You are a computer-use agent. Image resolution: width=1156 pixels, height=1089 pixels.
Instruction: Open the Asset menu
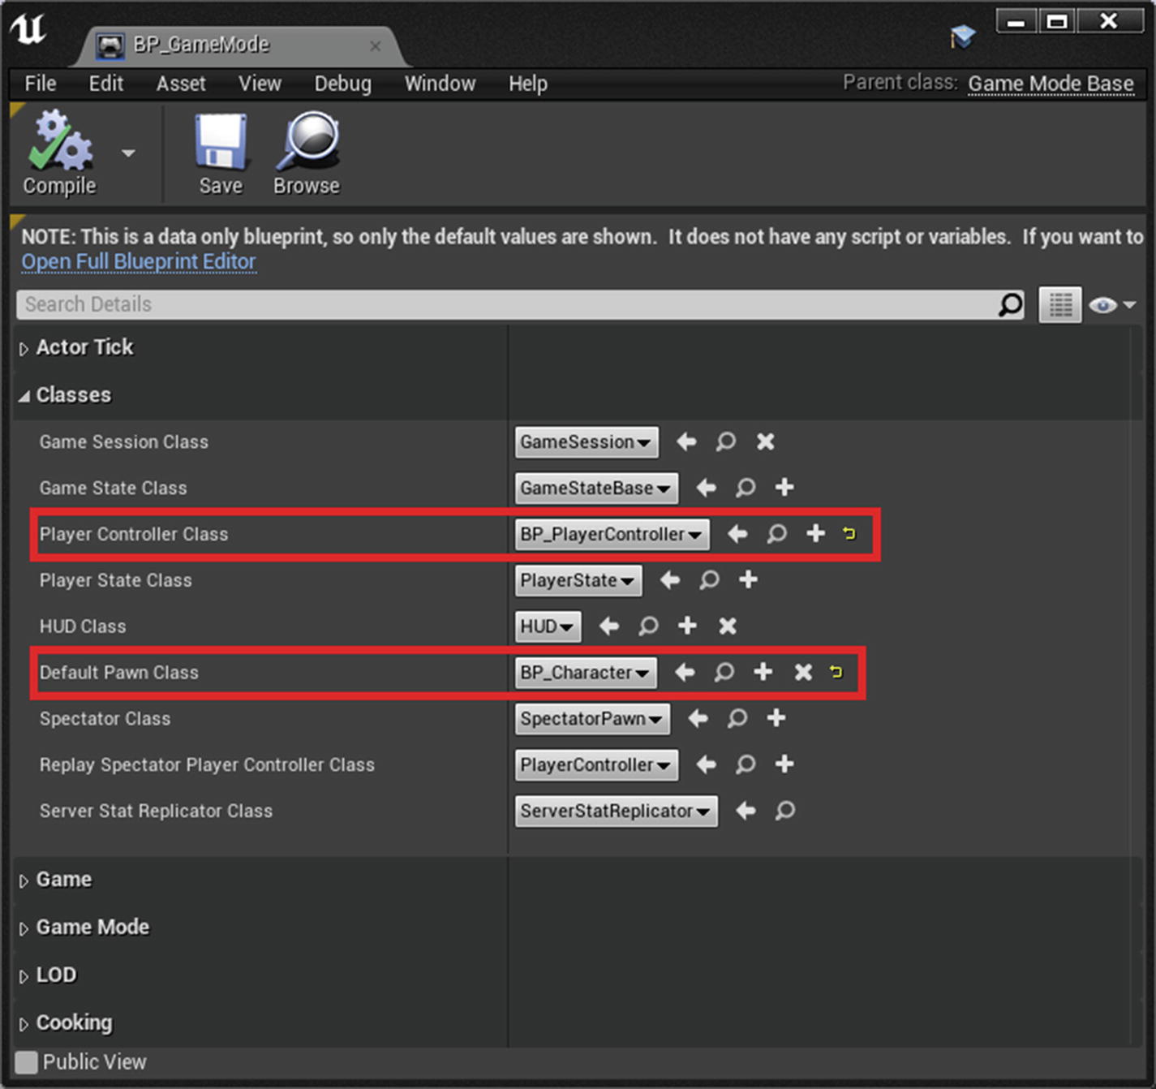[181, 84]
